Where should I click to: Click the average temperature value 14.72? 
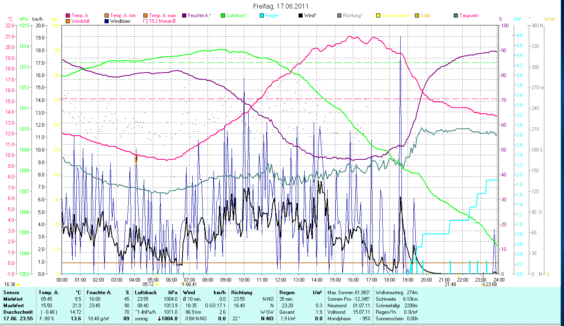click(x=76, y=312)
